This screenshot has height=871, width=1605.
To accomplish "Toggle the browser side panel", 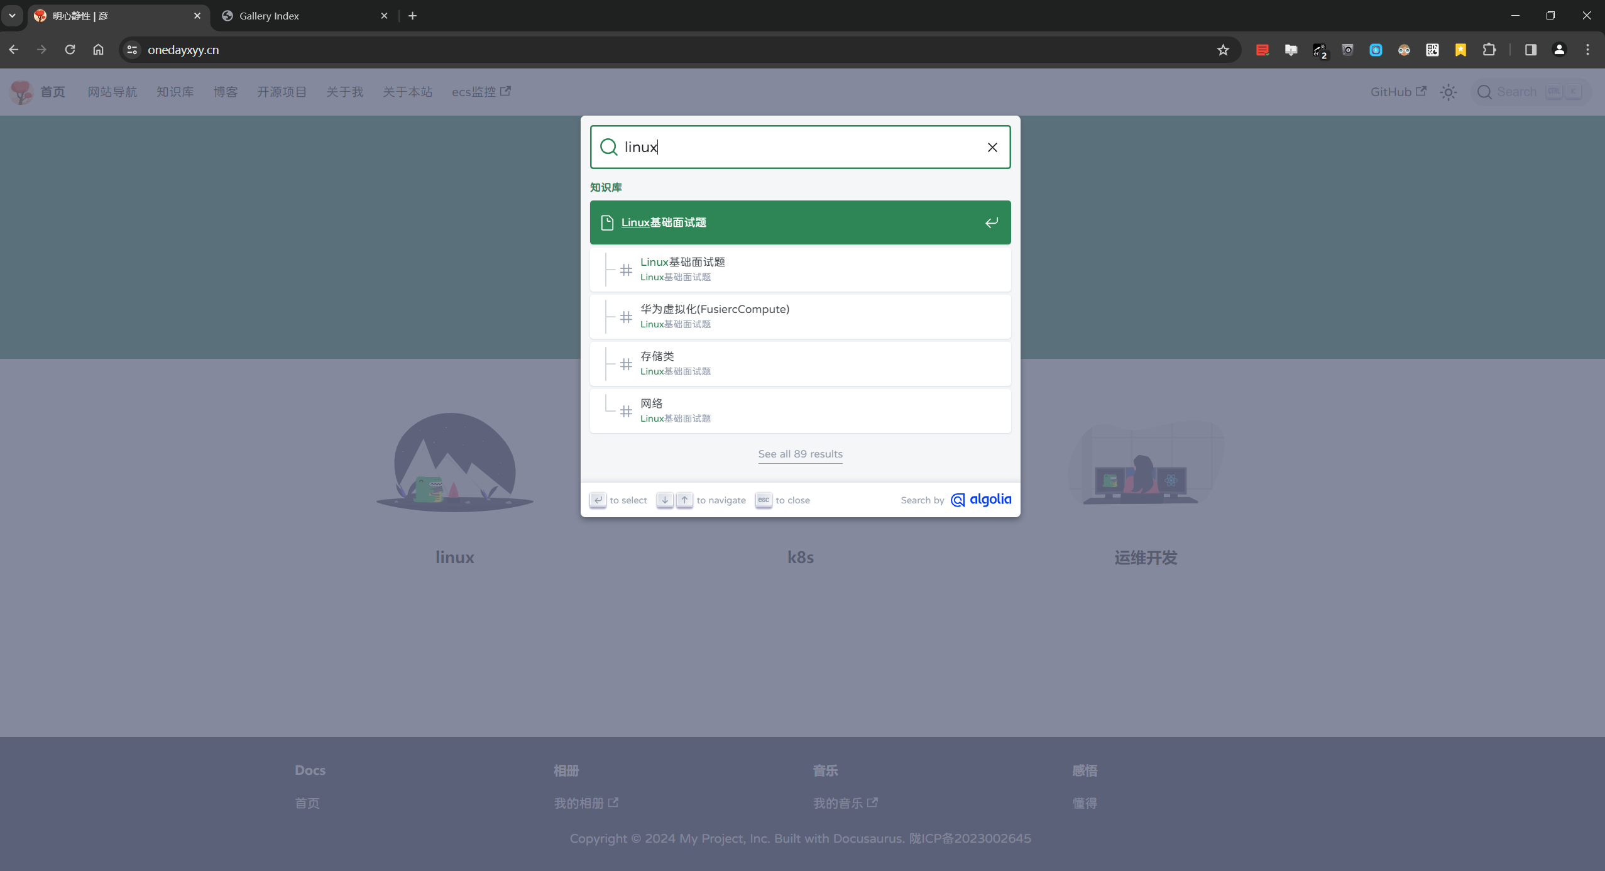I will pos(1530,50).
